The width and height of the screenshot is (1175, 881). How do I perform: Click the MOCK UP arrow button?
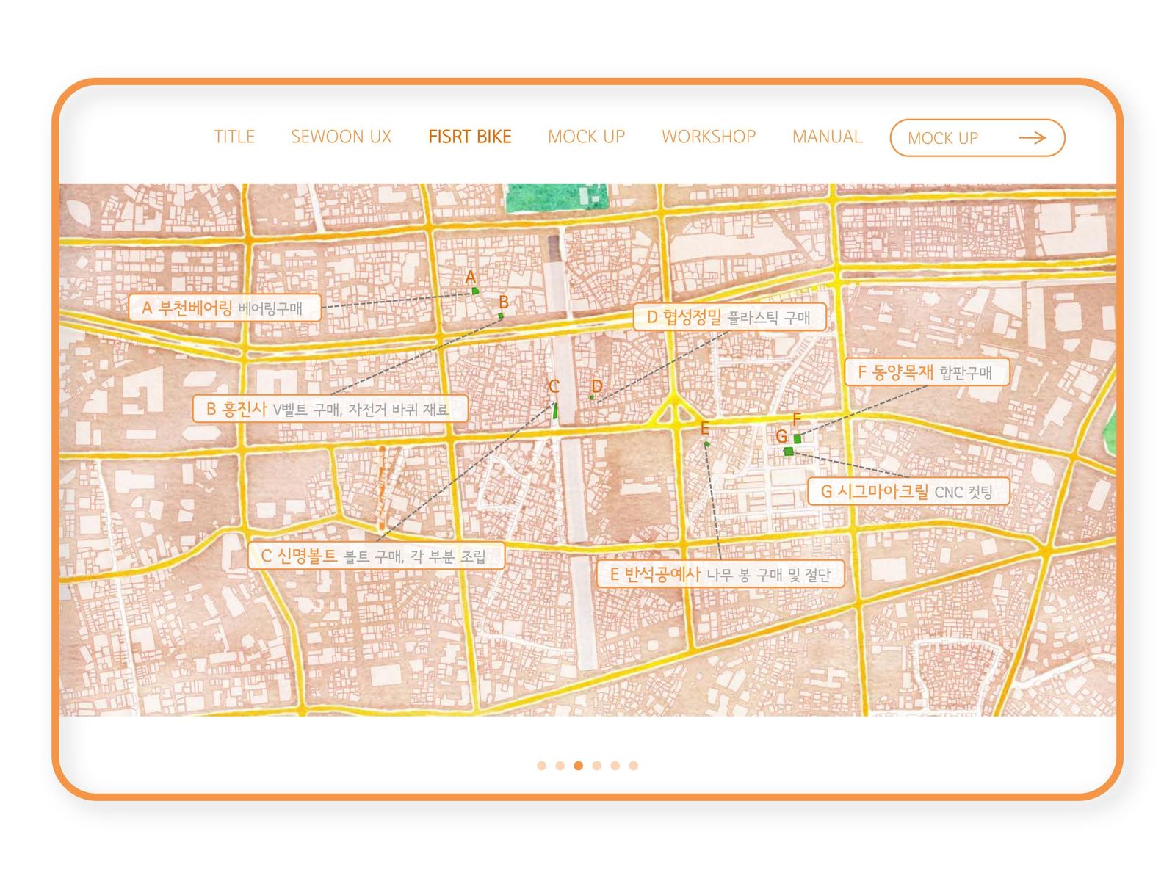tap(977, 138)
